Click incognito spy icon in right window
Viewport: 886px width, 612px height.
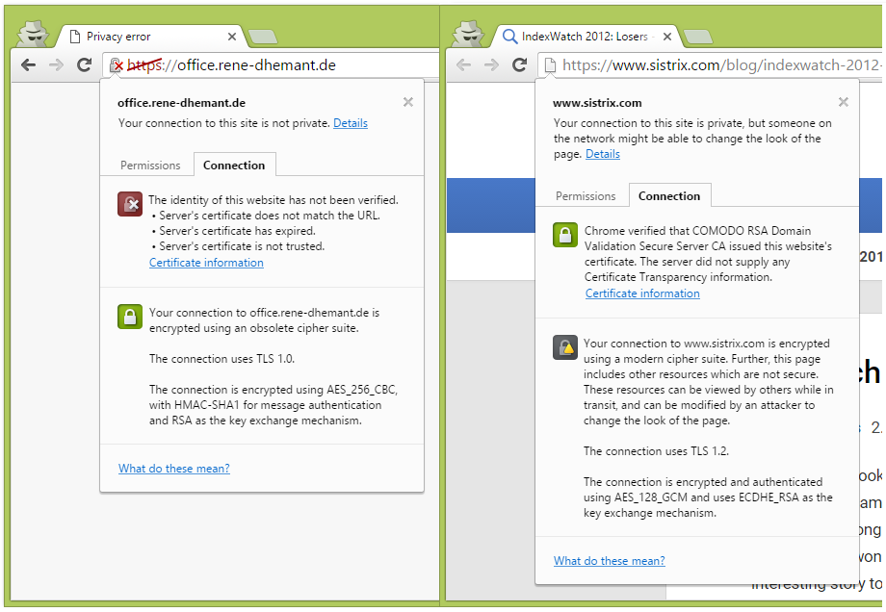click(468, 34)
